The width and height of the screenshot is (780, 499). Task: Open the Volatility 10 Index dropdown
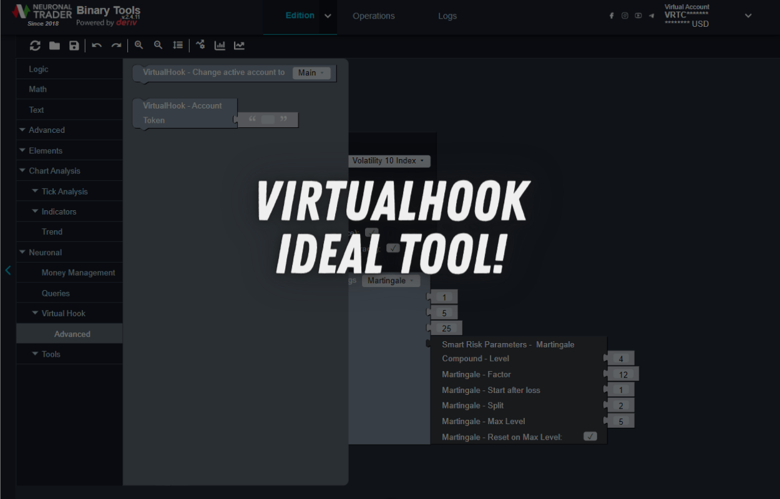pos(388,161)
